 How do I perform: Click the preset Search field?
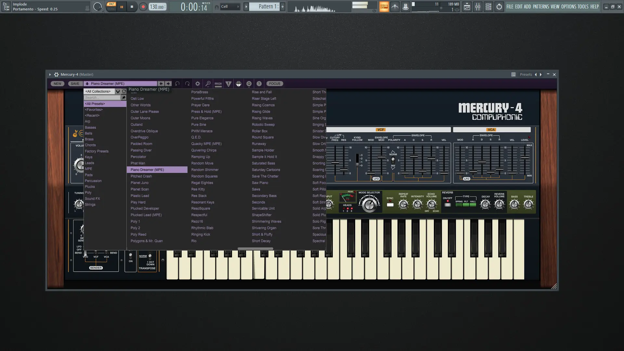pyautogui.click(x=102, y=97)
